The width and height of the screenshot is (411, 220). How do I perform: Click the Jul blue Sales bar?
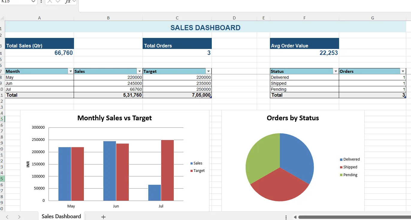click(x=155, y=193)
